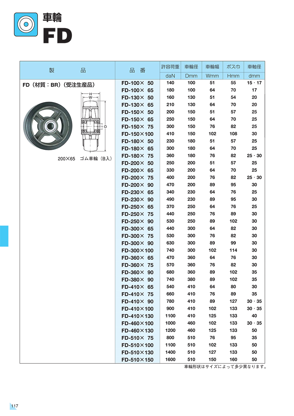Viewport: 294px width, 416px height.
Task: Click part number FD-460×100
Action: (137, 323)
